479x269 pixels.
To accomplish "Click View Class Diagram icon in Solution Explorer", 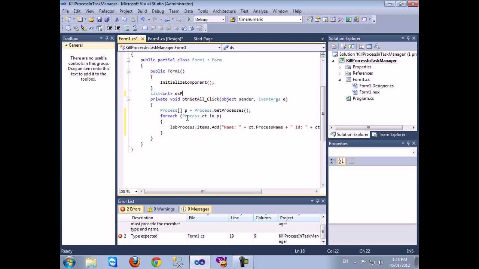I will point(377,46).
